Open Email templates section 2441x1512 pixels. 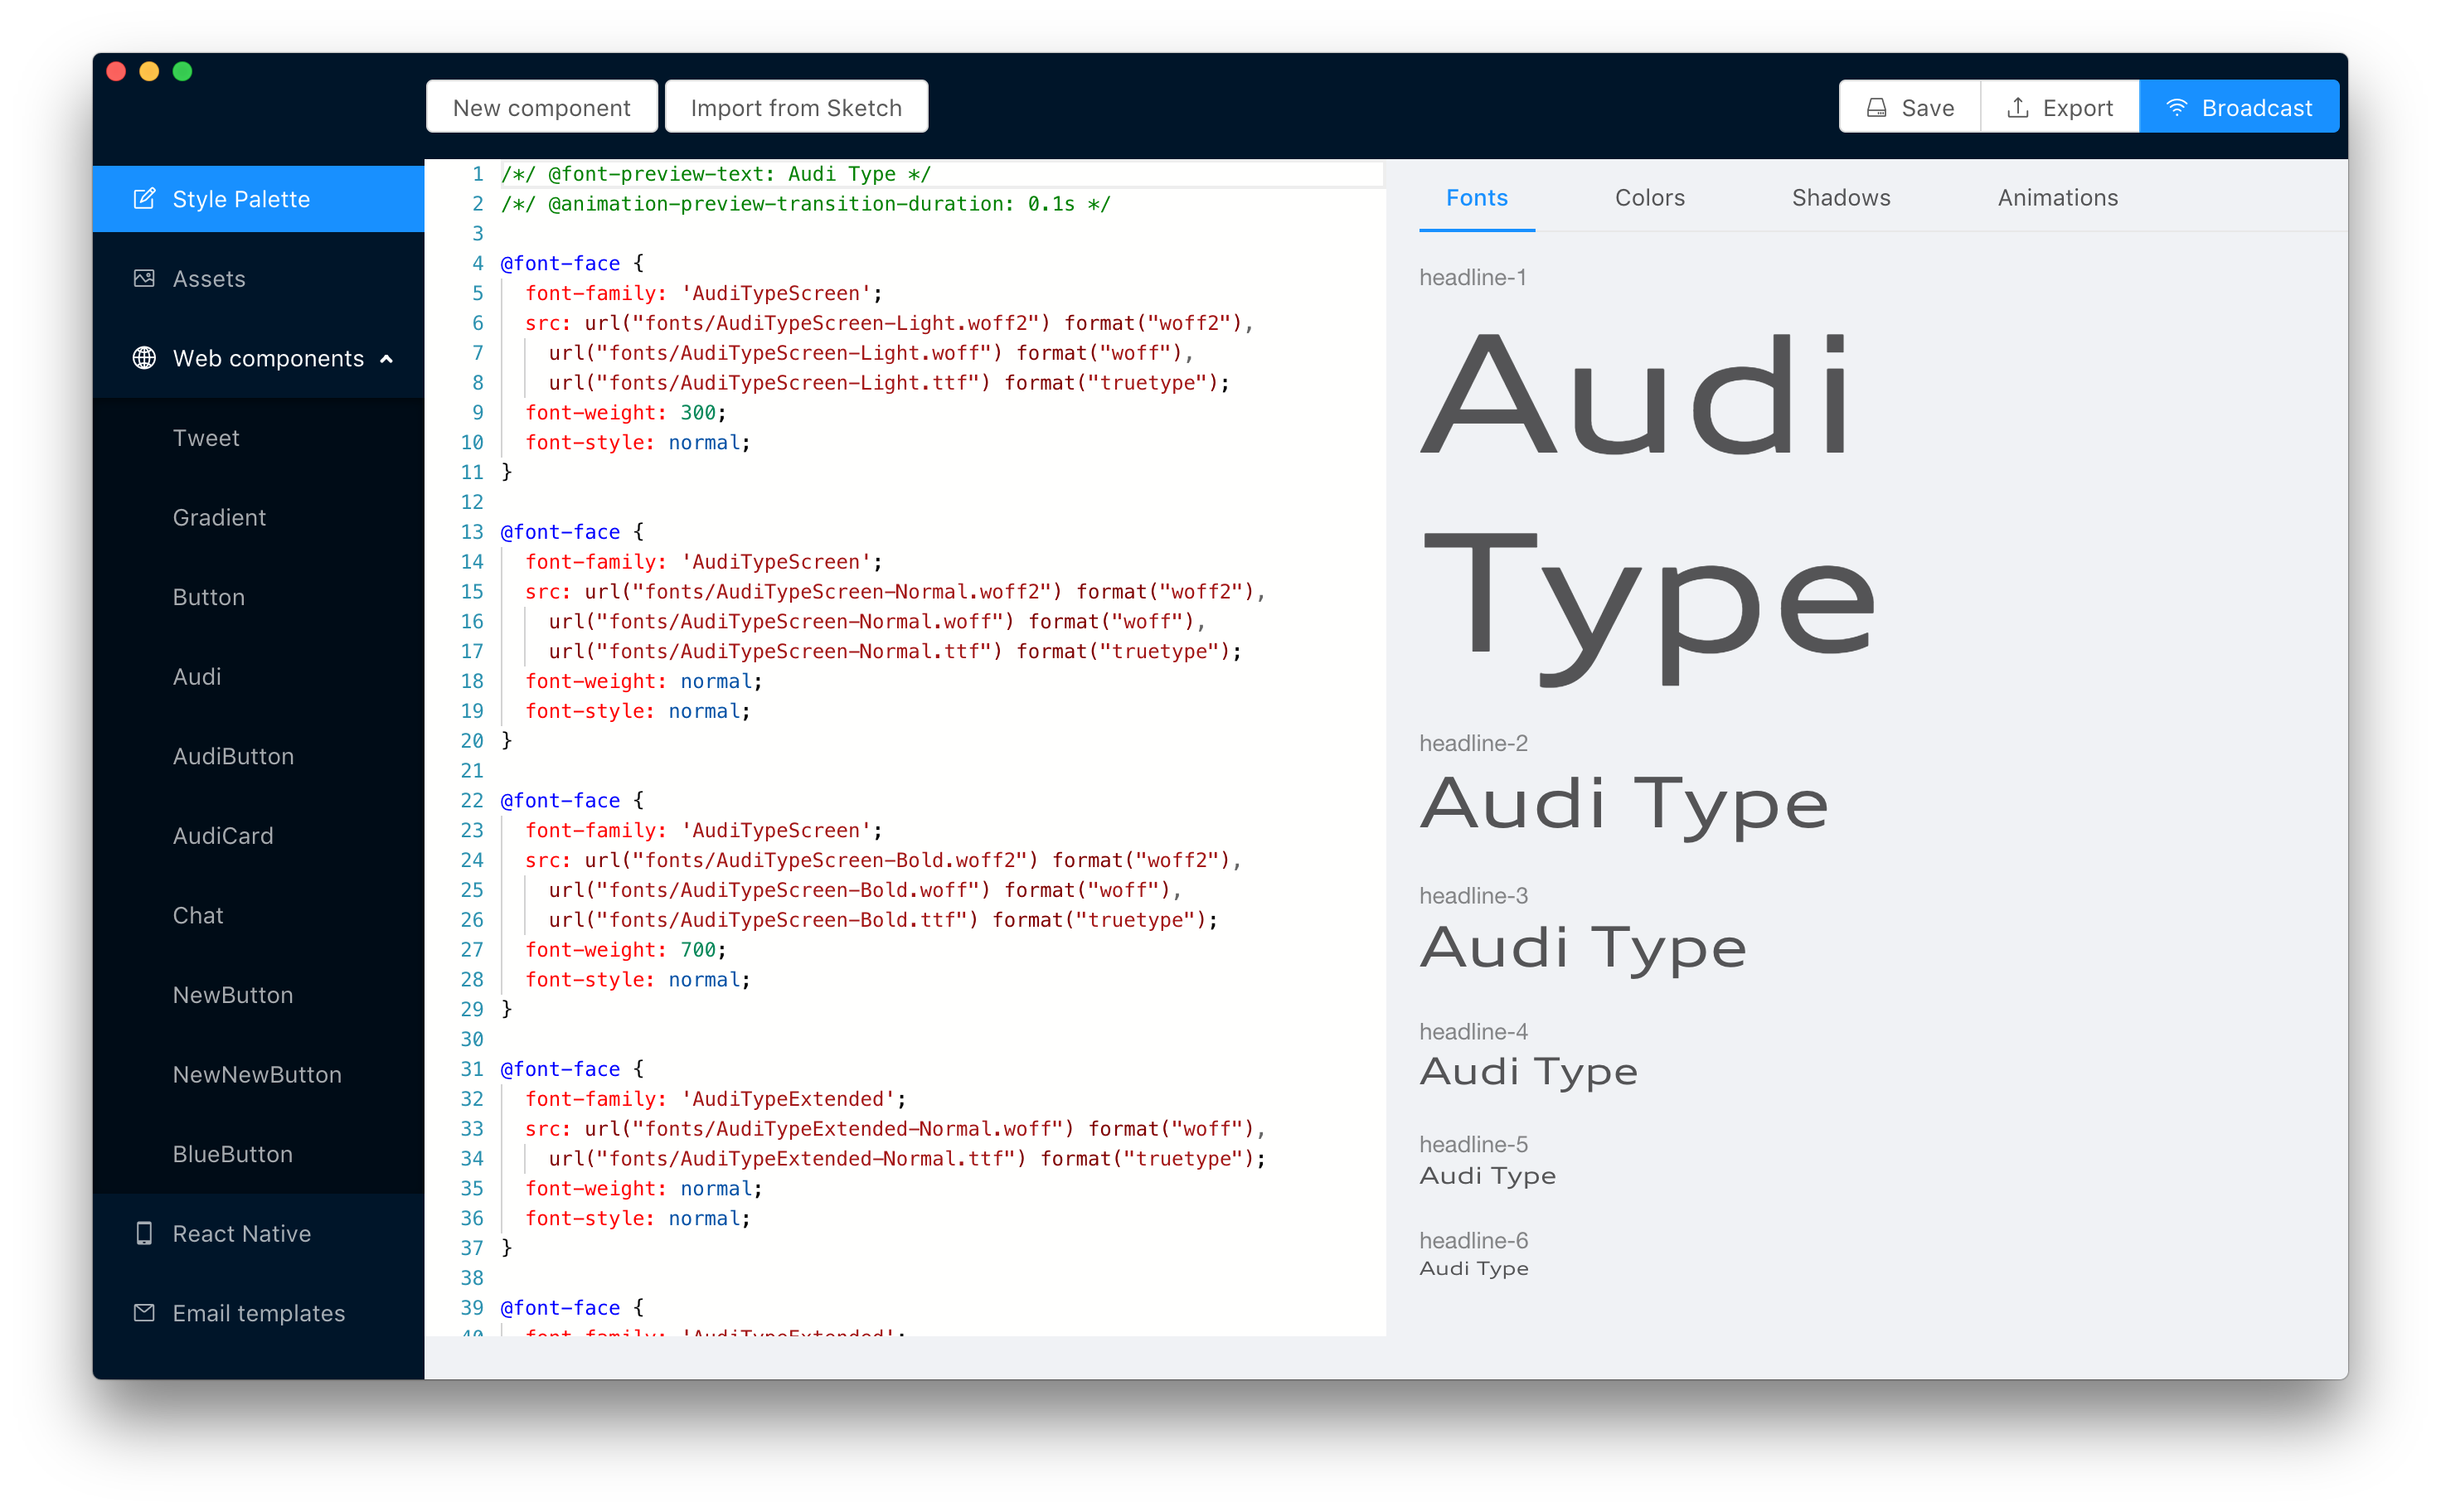pyautogui.click(x=258, y=1312)
